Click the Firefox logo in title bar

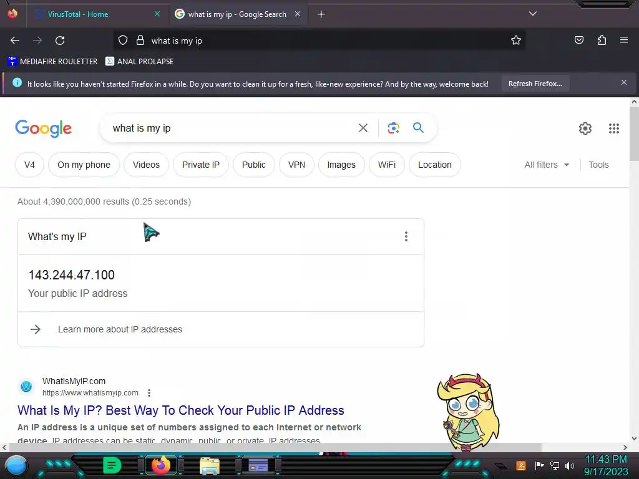12,14
